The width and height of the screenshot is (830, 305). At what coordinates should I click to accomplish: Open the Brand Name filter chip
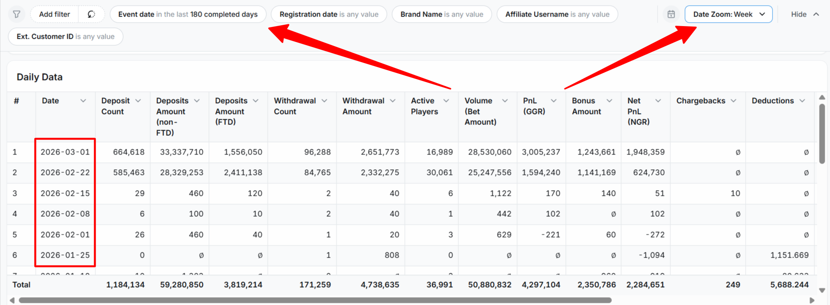(441, 14)
